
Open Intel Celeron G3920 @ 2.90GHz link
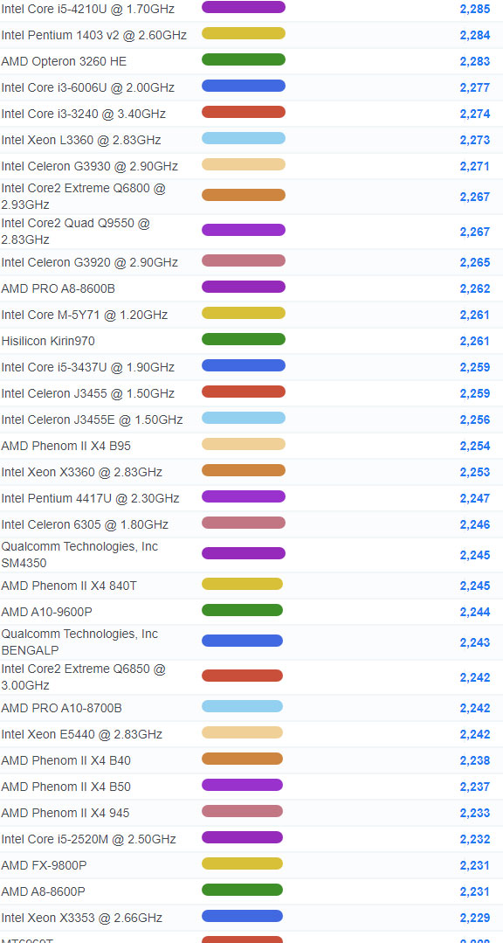click(90, 262)
